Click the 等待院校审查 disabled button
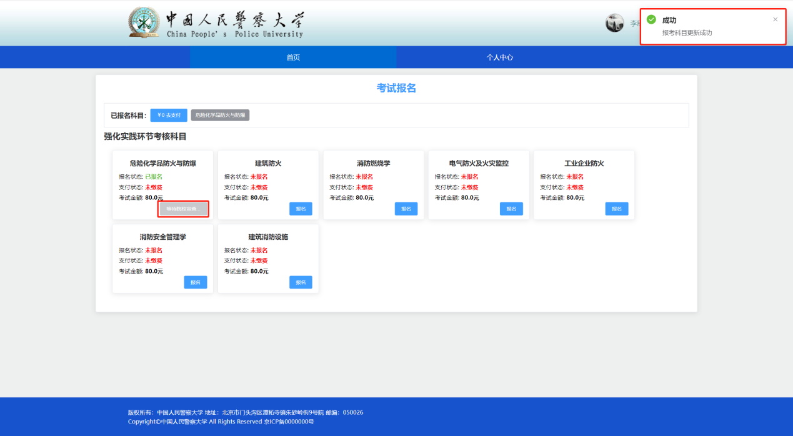The width and height of the screenshot is (793, 436). click(182, 209)
